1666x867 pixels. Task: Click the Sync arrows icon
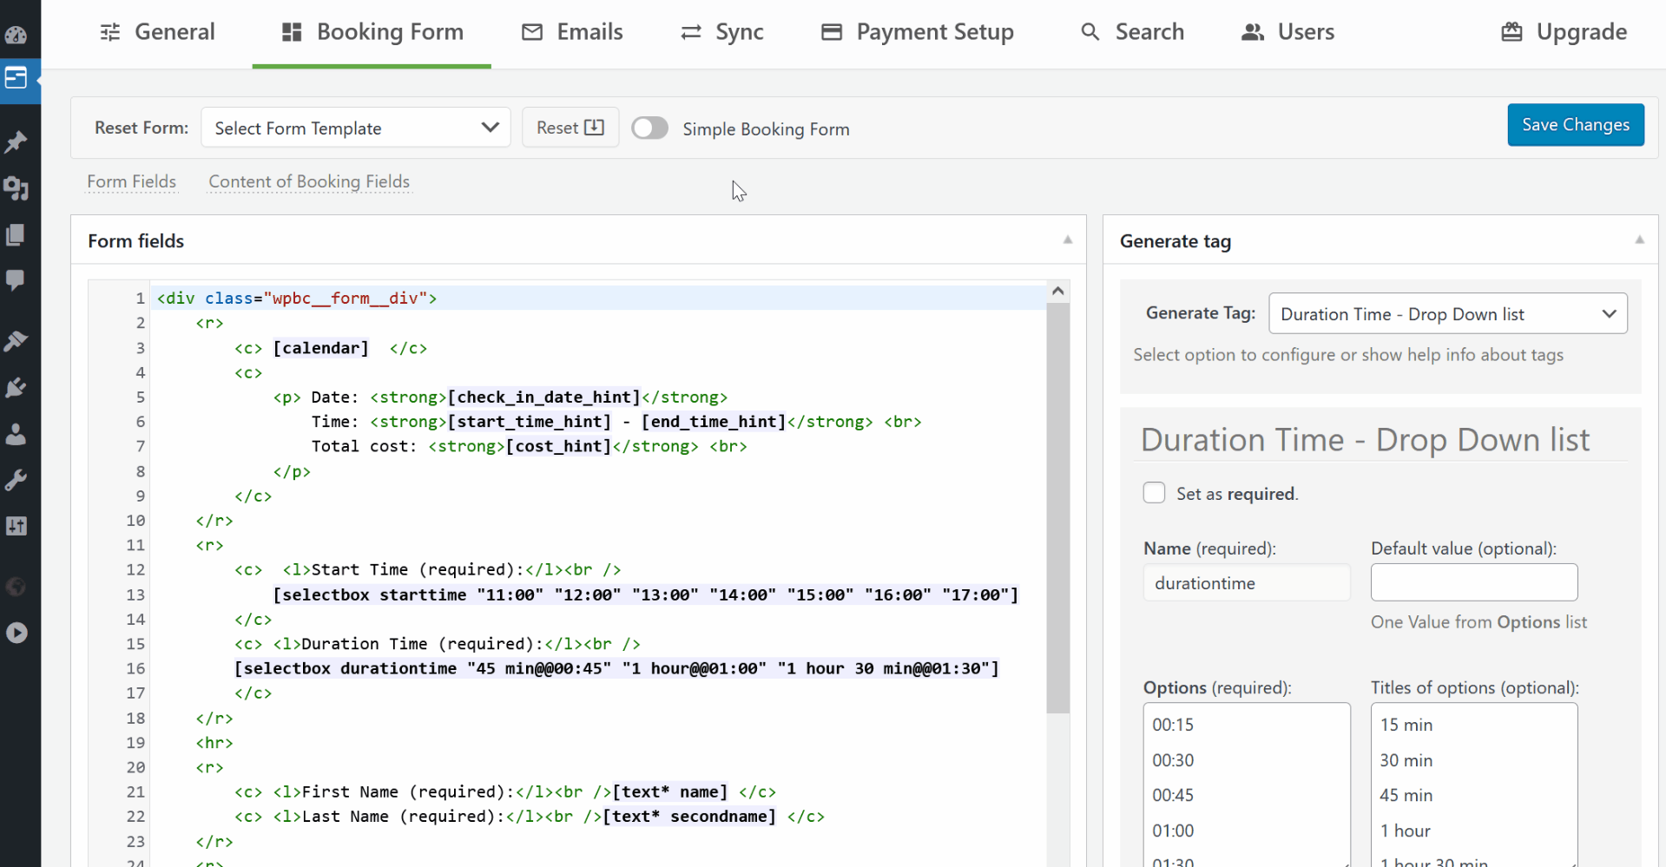coord(691,32)
